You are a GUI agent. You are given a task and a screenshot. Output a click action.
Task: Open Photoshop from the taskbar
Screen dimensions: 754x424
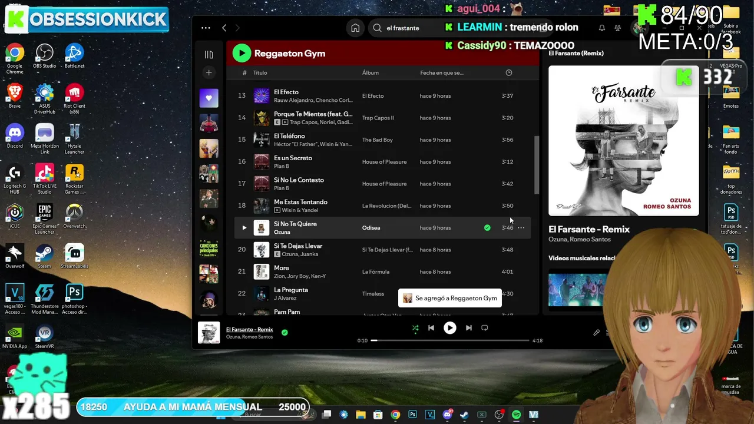coord(412,415)
